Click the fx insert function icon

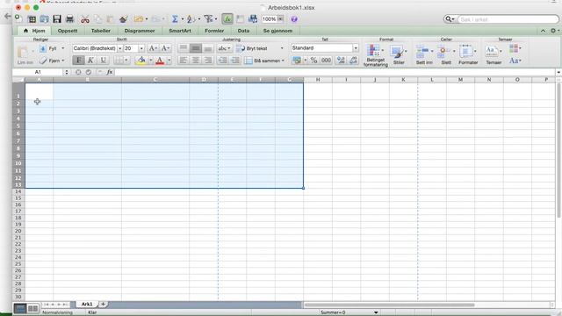(x=110, y=72)
